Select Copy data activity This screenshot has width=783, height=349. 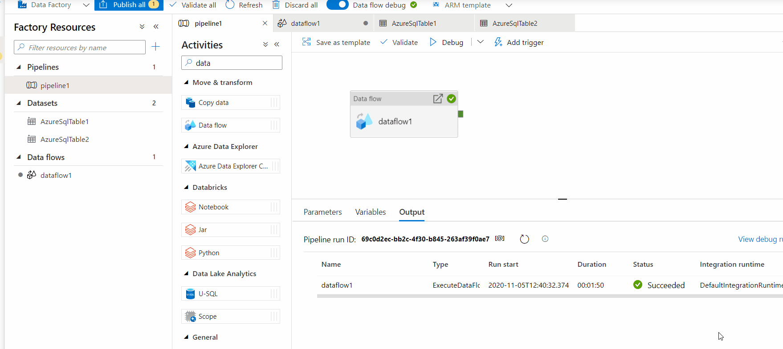pos(231,102)
